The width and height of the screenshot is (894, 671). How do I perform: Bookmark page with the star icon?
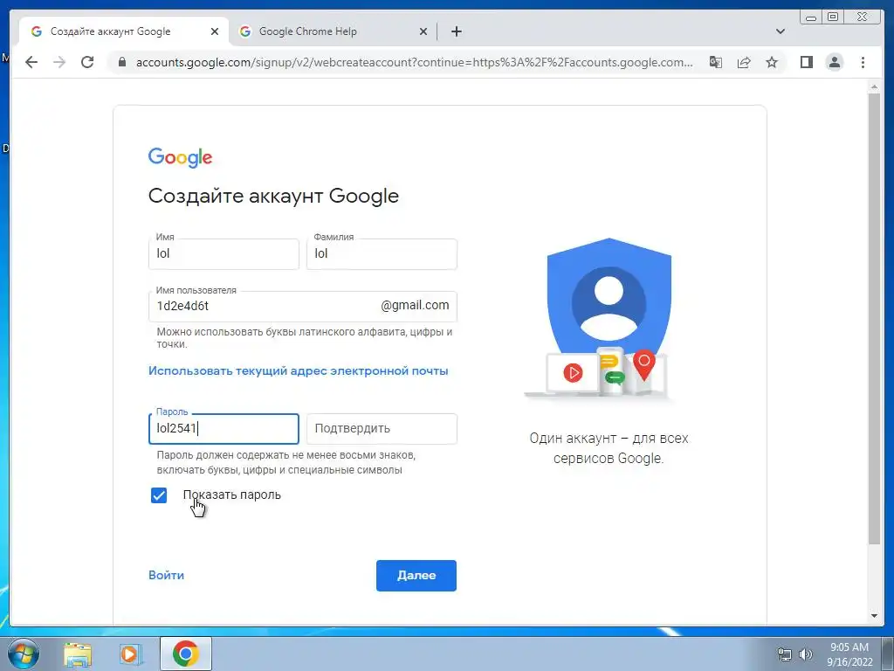point(772,62)
